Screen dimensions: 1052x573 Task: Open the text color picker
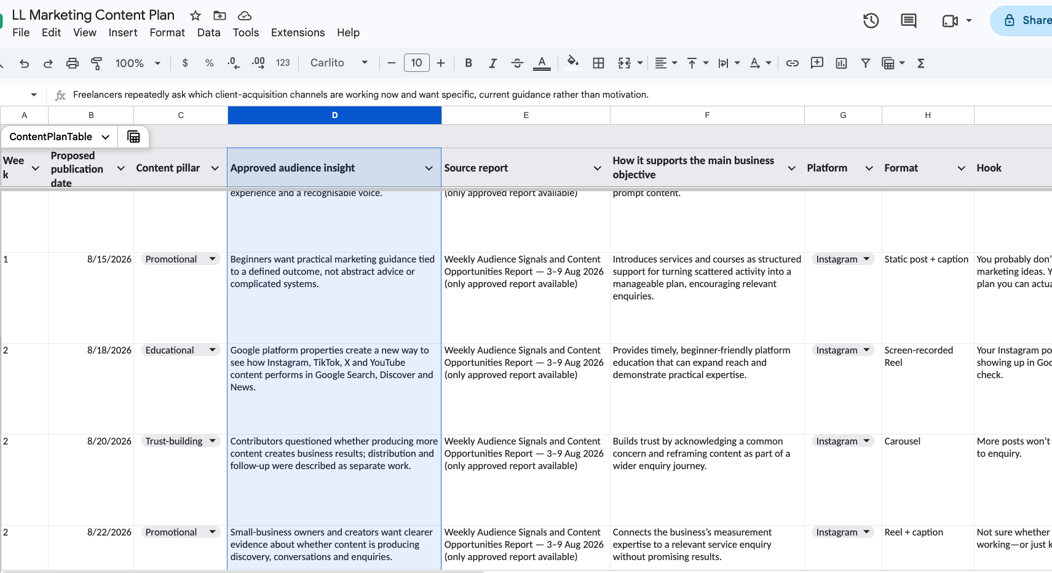[x=542, y=63]
